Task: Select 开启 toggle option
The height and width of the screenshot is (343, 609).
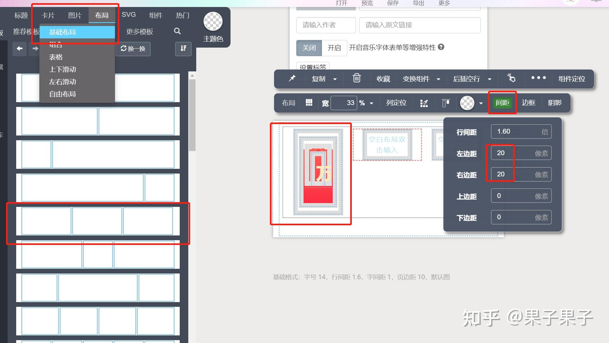Action: [x=334, y=48]
